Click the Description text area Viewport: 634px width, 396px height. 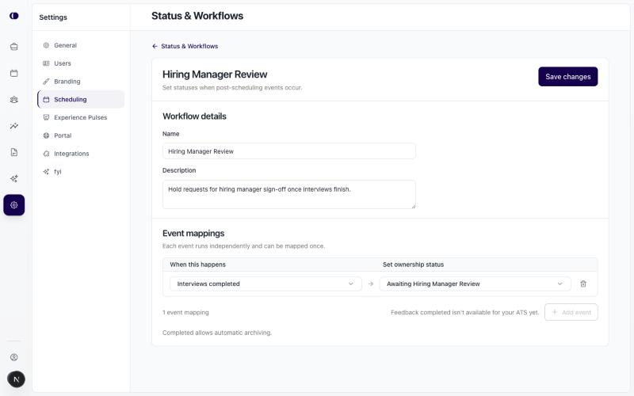point(288,194)
